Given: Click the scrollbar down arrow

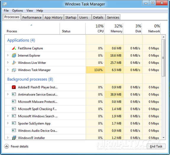Looking at the screenshot, I should coord(163,138).
